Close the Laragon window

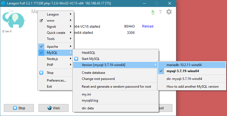pyautogui.click(x=170, y=3)
